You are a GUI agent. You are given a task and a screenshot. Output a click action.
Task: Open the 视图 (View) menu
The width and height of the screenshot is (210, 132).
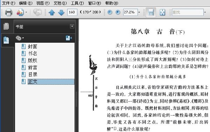43,3
